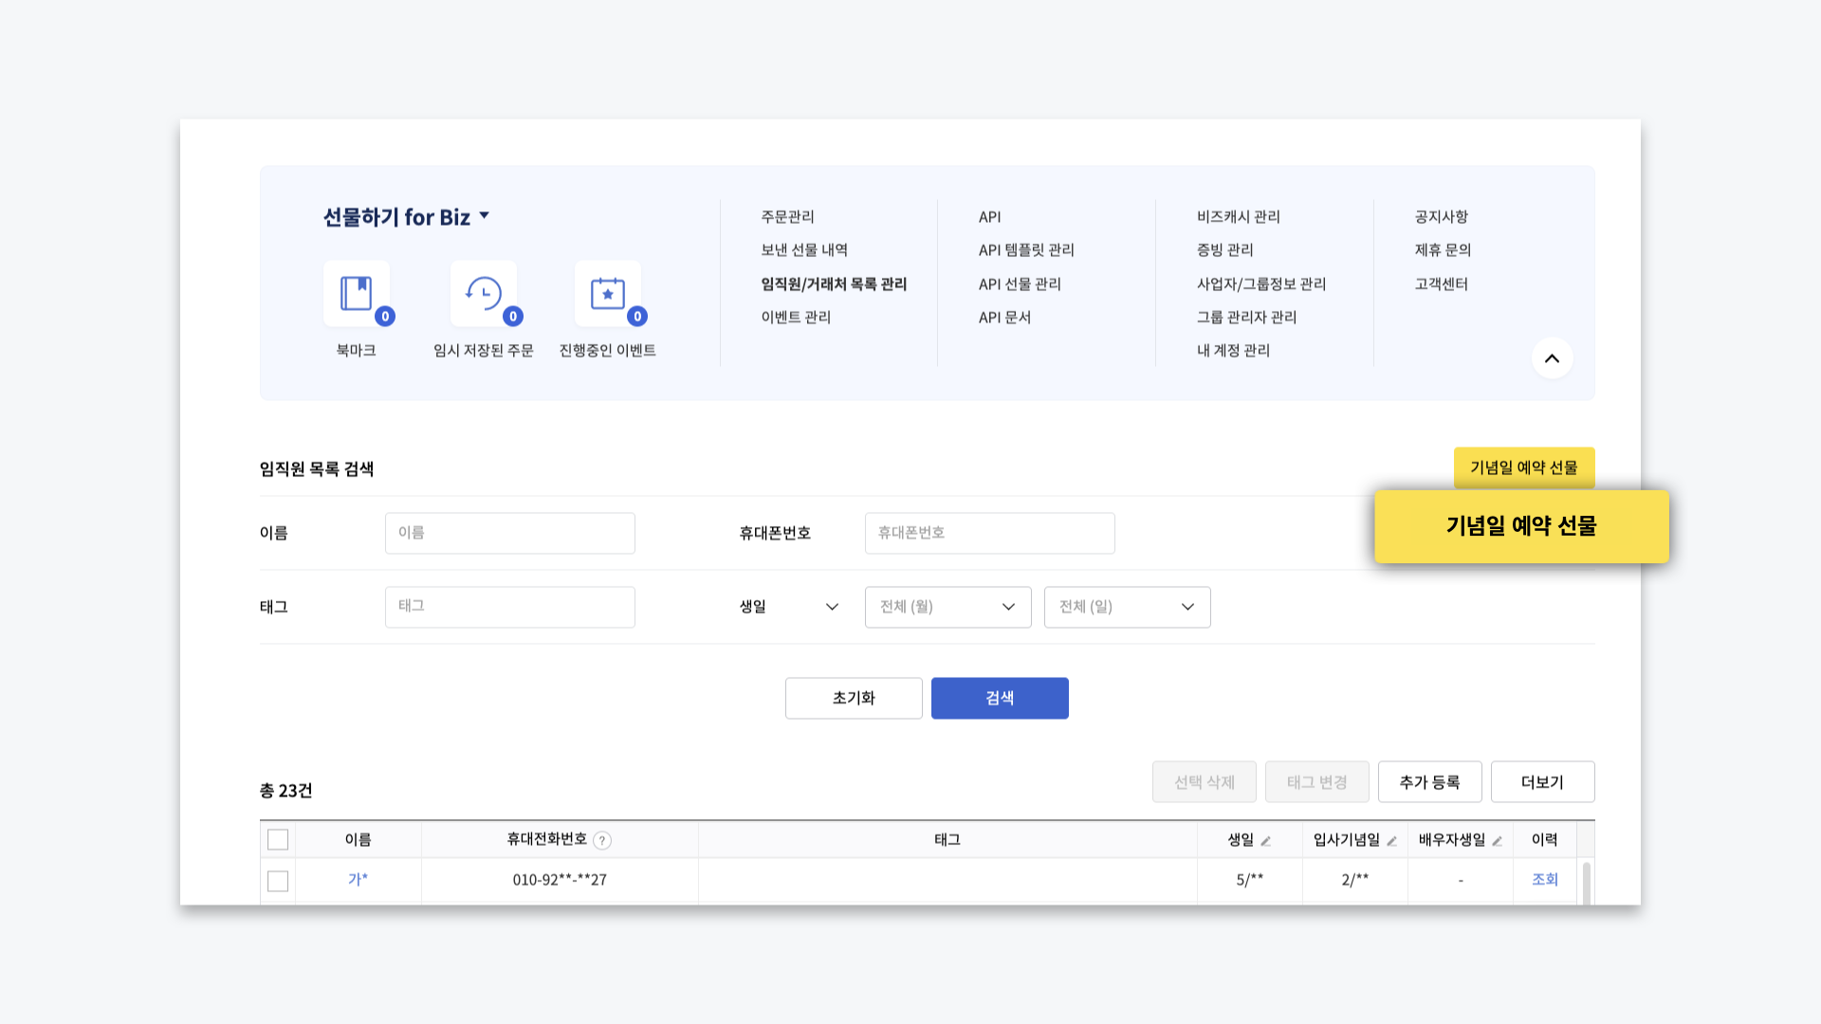Click the blue 검색 button
Screen dimensions: 1821x1024
tap(1000, 698)
